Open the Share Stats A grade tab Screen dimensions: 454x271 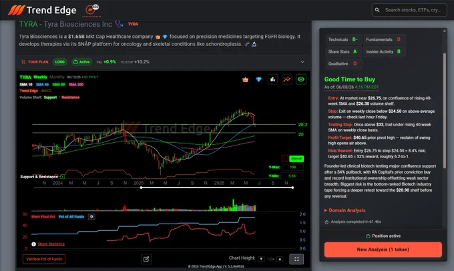click(x=343, y=52)
